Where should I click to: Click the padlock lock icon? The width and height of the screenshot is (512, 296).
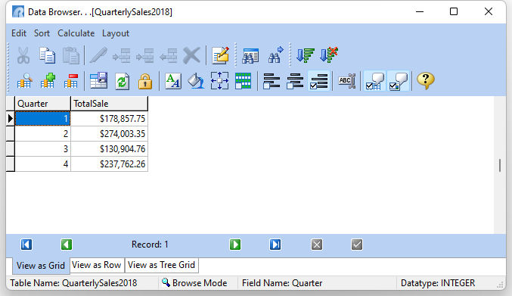pos(145,81)
